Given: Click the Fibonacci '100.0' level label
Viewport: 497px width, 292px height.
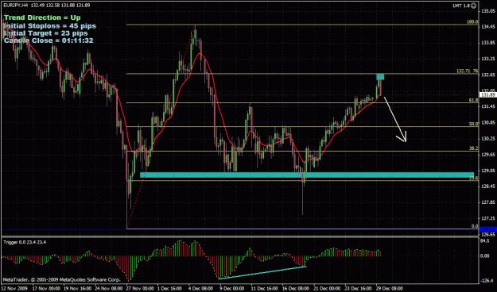Looking at the screenshot, I should [x=472, y=22].
